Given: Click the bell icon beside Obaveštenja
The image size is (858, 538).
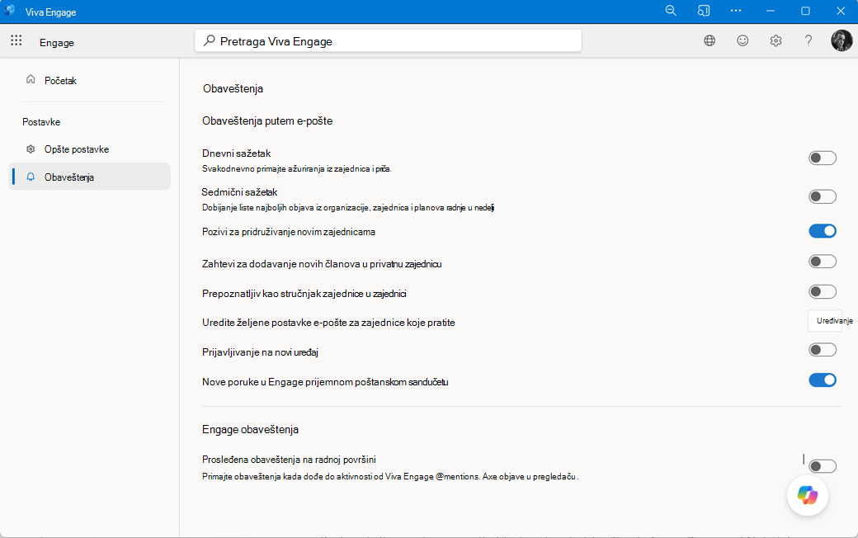Looking at the screenshot, I should coord(31,177).
